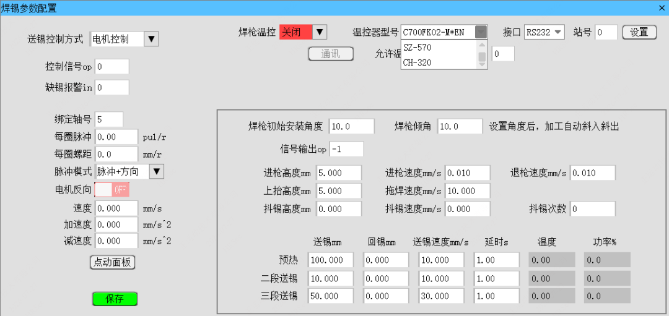Click the 设置 button
The image size is (669, 316).
click(x=639, y=32)
